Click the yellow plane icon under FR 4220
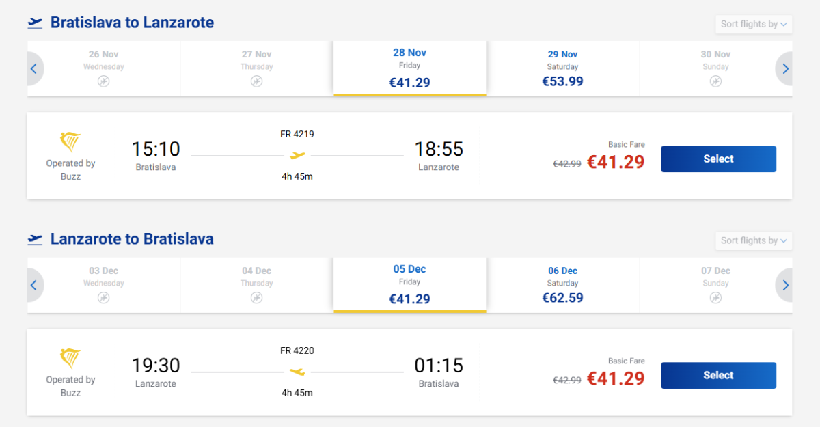 click(297, 372)
